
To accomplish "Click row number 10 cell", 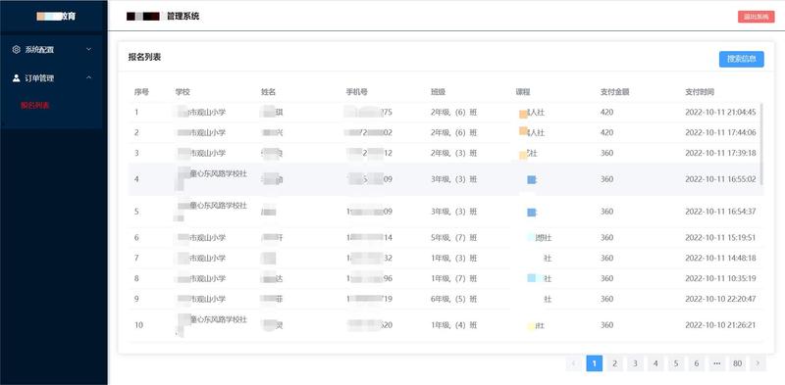I will pyautogui.click(x=138, y=325).
